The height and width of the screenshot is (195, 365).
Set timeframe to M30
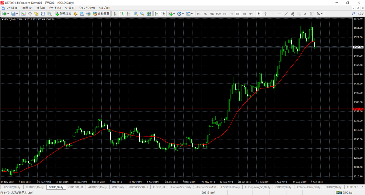tap(218, 14)
